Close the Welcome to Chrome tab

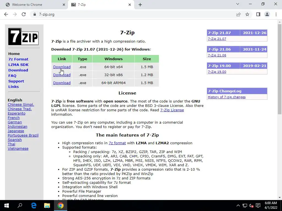(64, 5)
